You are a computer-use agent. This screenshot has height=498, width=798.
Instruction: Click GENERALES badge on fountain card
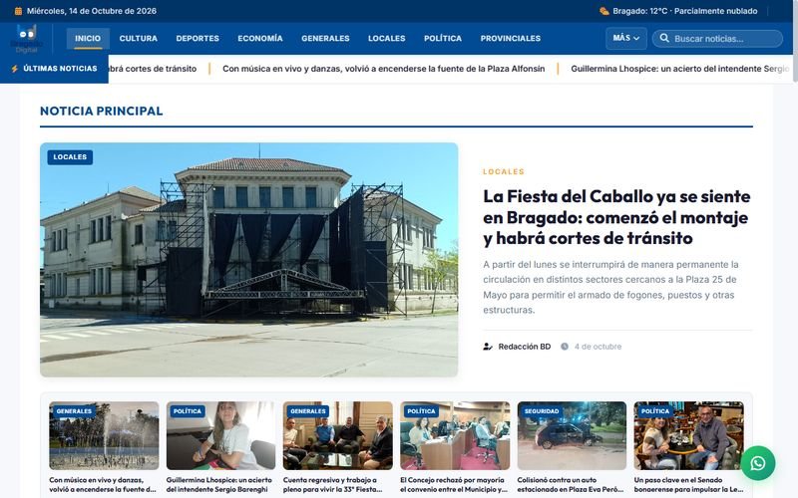tap(74, 411)
